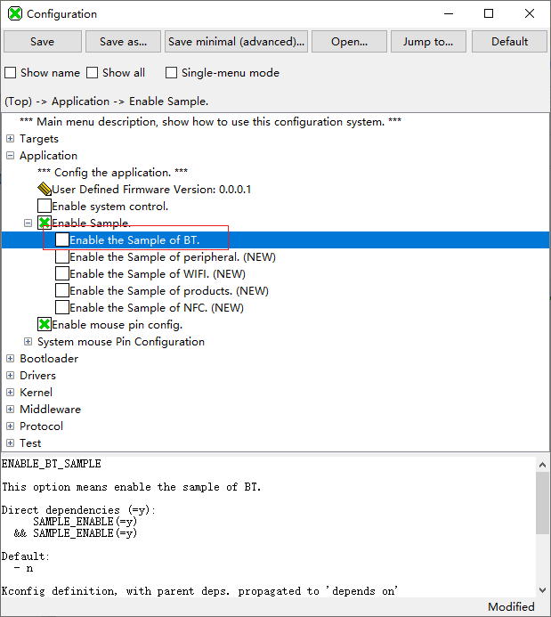Uncheck Enable mouse pin config
Image resolution: width=551 pixels, height=617 pixels.
(45, 325)
